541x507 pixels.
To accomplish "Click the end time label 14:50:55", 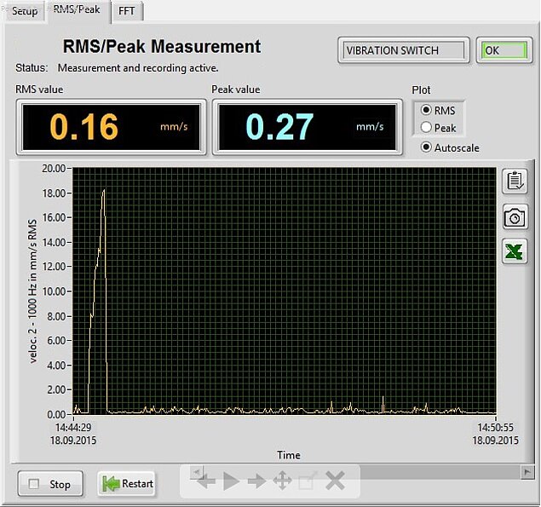I will 495,427.
